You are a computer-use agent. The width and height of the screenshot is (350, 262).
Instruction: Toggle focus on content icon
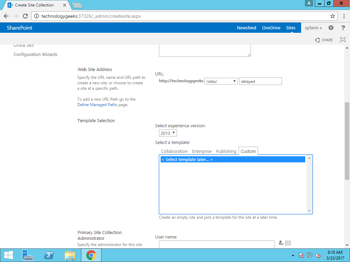(x=342, y=40)
